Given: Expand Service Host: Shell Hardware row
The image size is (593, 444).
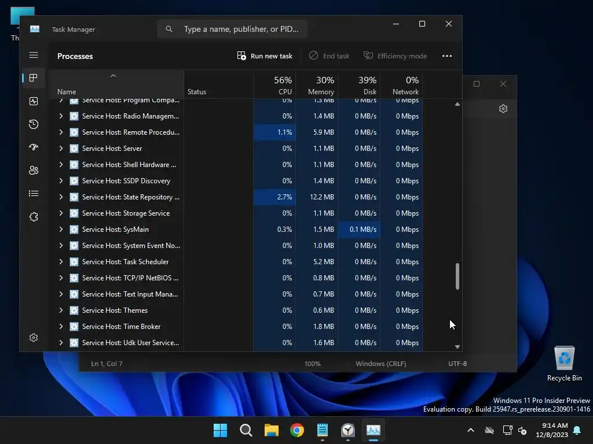Looking at the screenshot, I should click(61, 165).
